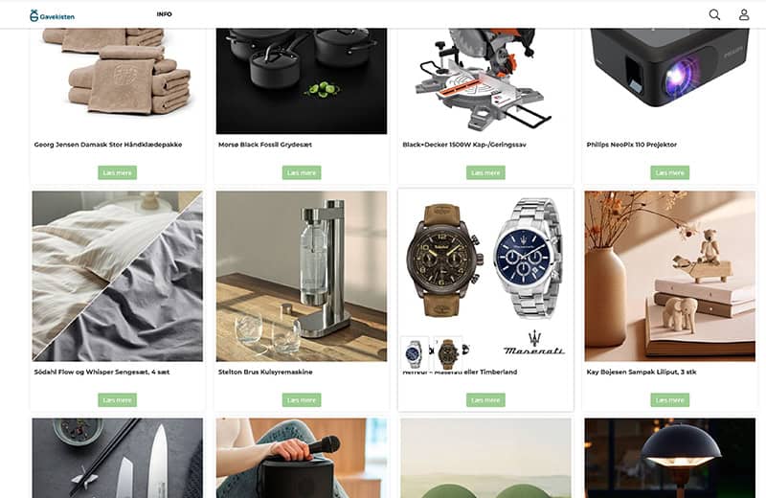Click Læs mere under Morsø Black Fossil Grydesæt
766x498 pixels.
click(302, 172)
